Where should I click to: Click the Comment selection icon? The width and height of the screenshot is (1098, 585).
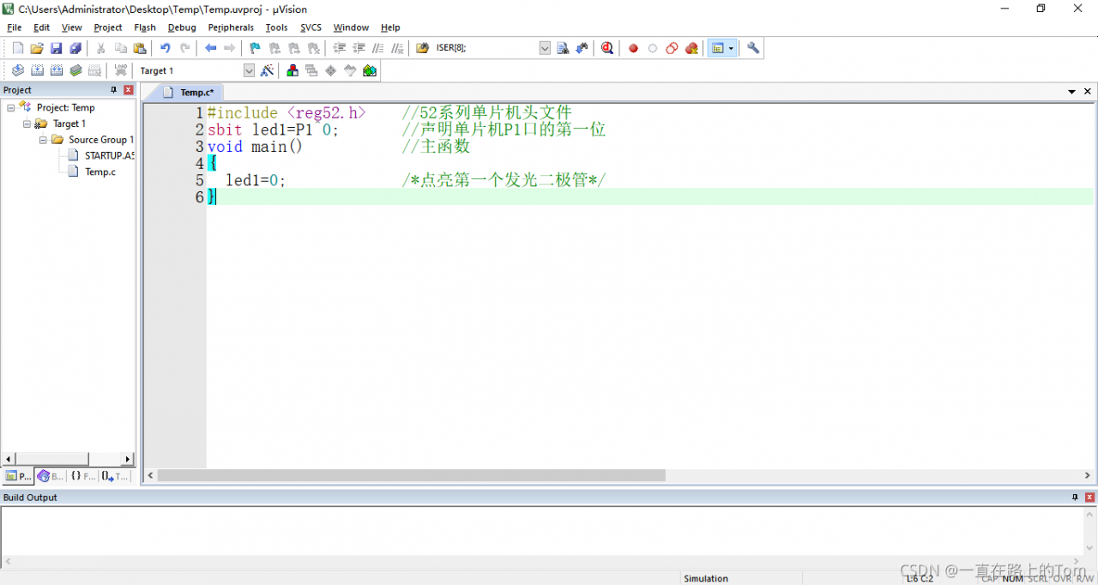(x=378, y=49)
